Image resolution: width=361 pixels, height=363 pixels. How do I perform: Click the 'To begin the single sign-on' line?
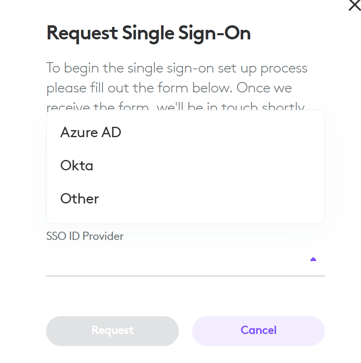[x=177, y=68]
